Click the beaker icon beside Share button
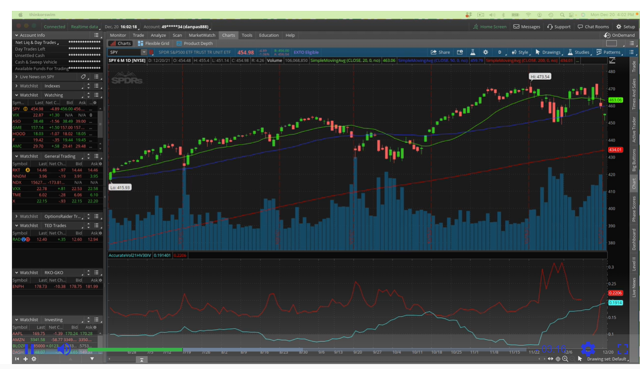 coord(473,52)
